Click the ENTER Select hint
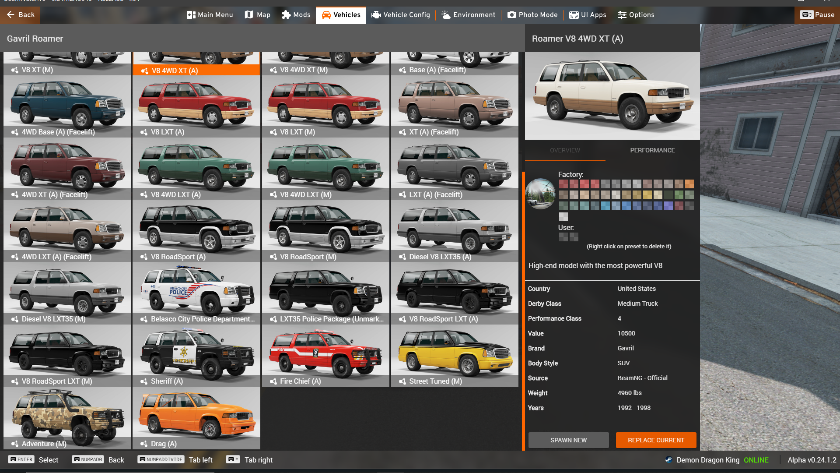The image size is (840, 473). (x=33, y=460)
